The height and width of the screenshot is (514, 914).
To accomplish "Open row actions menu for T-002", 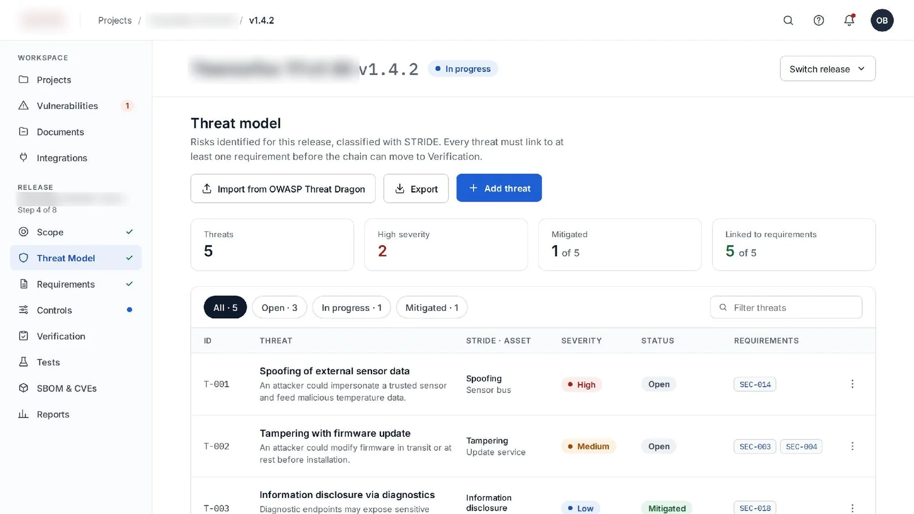I will tap(852, 446).
